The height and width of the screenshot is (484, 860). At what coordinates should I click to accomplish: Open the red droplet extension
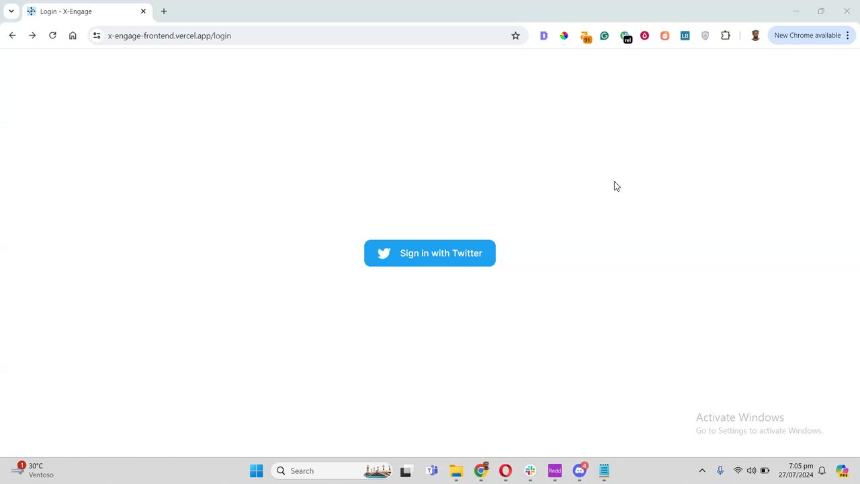click(x=645, y=36)
